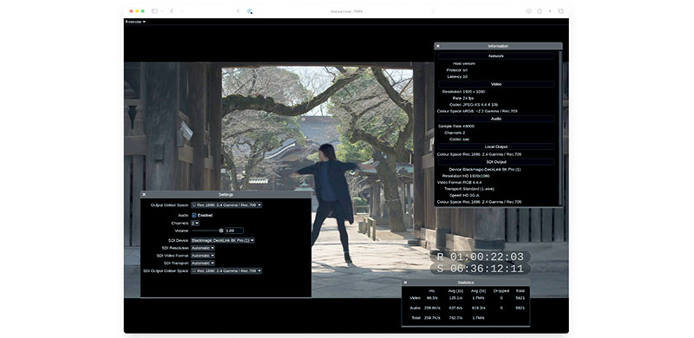This screenshot has width=694, height=338.
Task: Open the tab overview icon
Action: click(x=560, y=11)
